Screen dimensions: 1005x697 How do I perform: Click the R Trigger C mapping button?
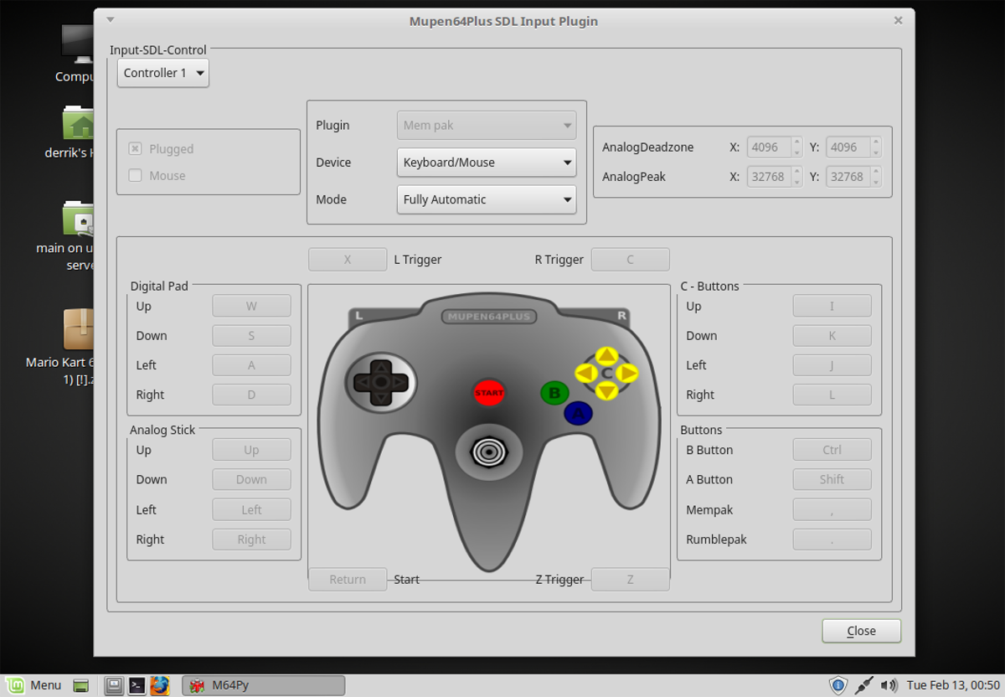pyautogui.click(x=631, y=260)
